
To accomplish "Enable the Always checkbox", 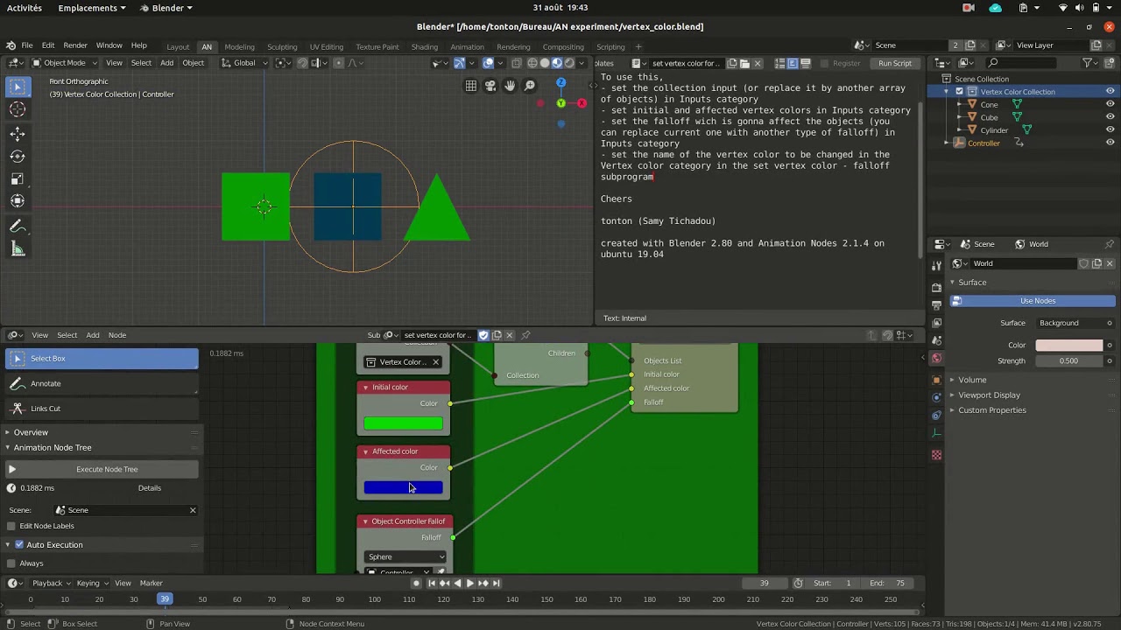I will 11,563.
